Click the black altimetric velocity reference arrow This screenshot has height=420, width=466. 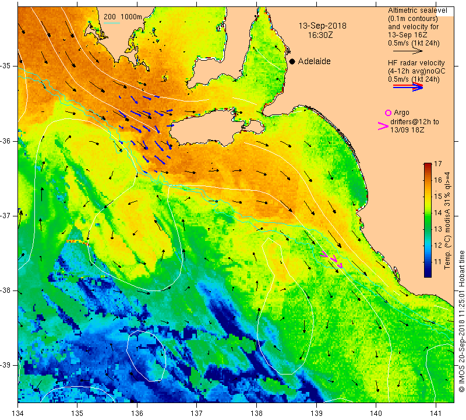click(408, 51)
